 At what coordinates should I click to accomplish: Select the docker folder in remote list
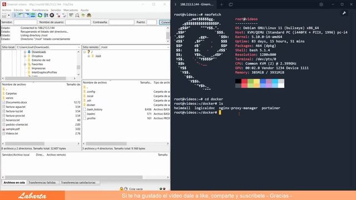(x=91, y=105)
